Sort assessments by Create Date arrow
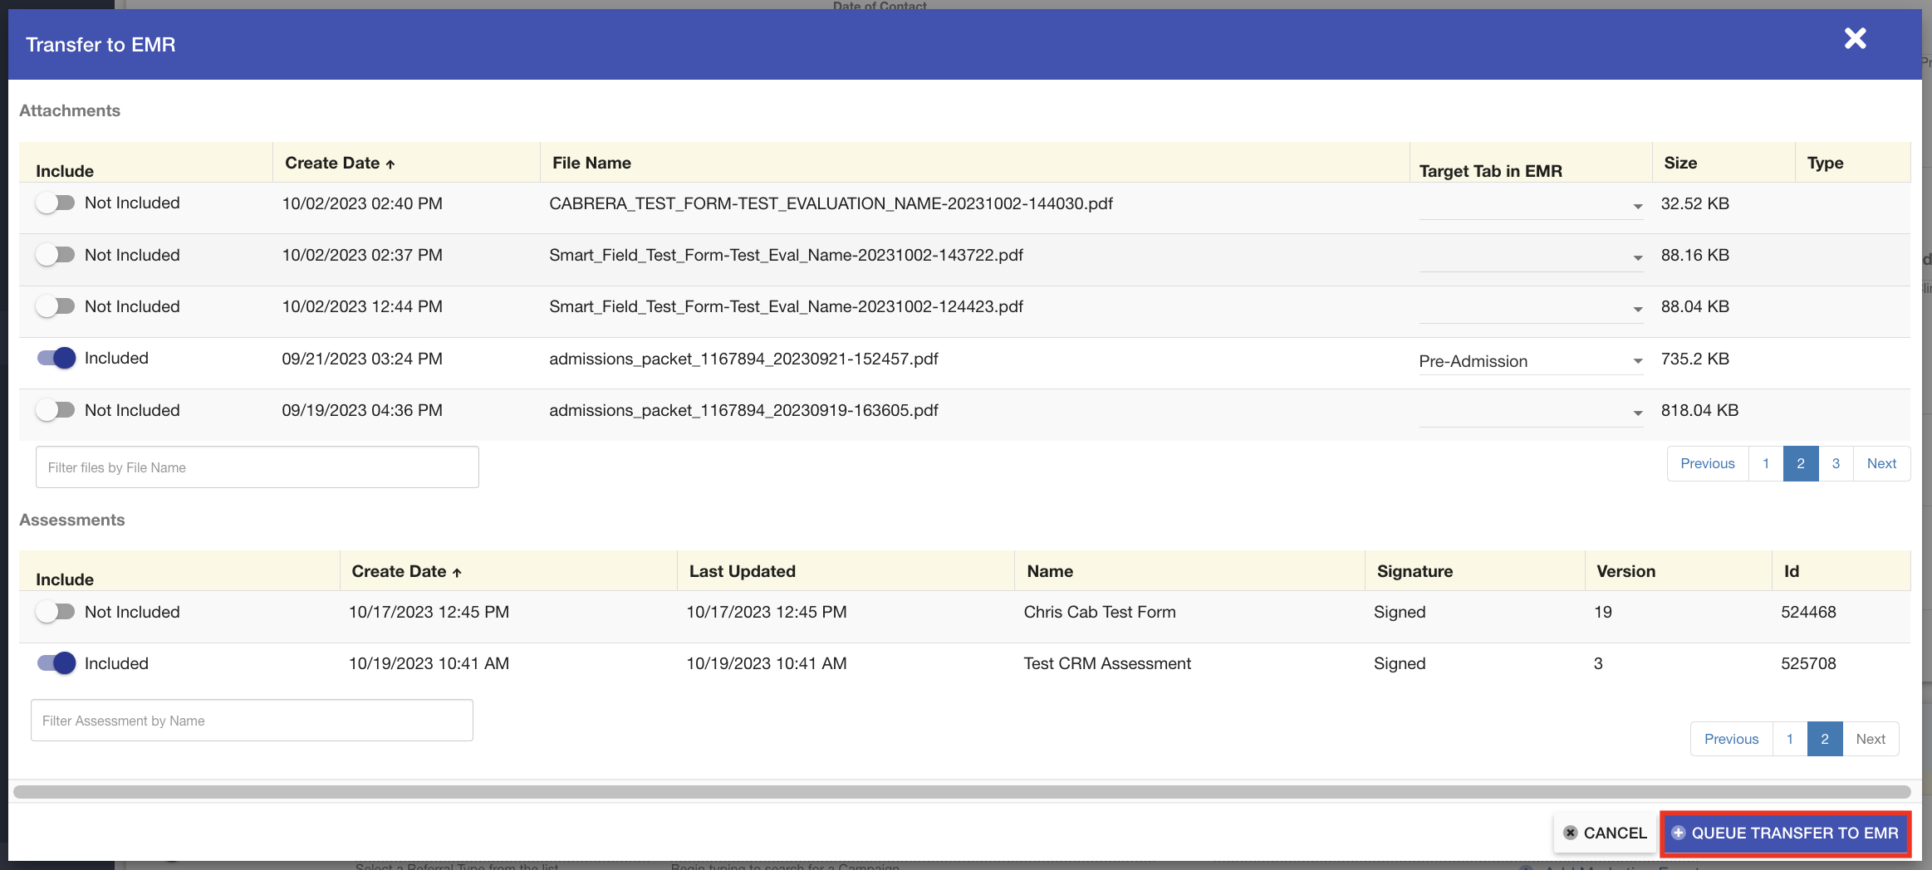Image resolution: width=1932 pixels, height=870 pixels. [456, 573]
